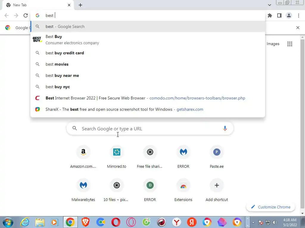The width and height of the screenshot is (305, 228).
Task: Go forward using the forward arrow
Action: (16, 15)
